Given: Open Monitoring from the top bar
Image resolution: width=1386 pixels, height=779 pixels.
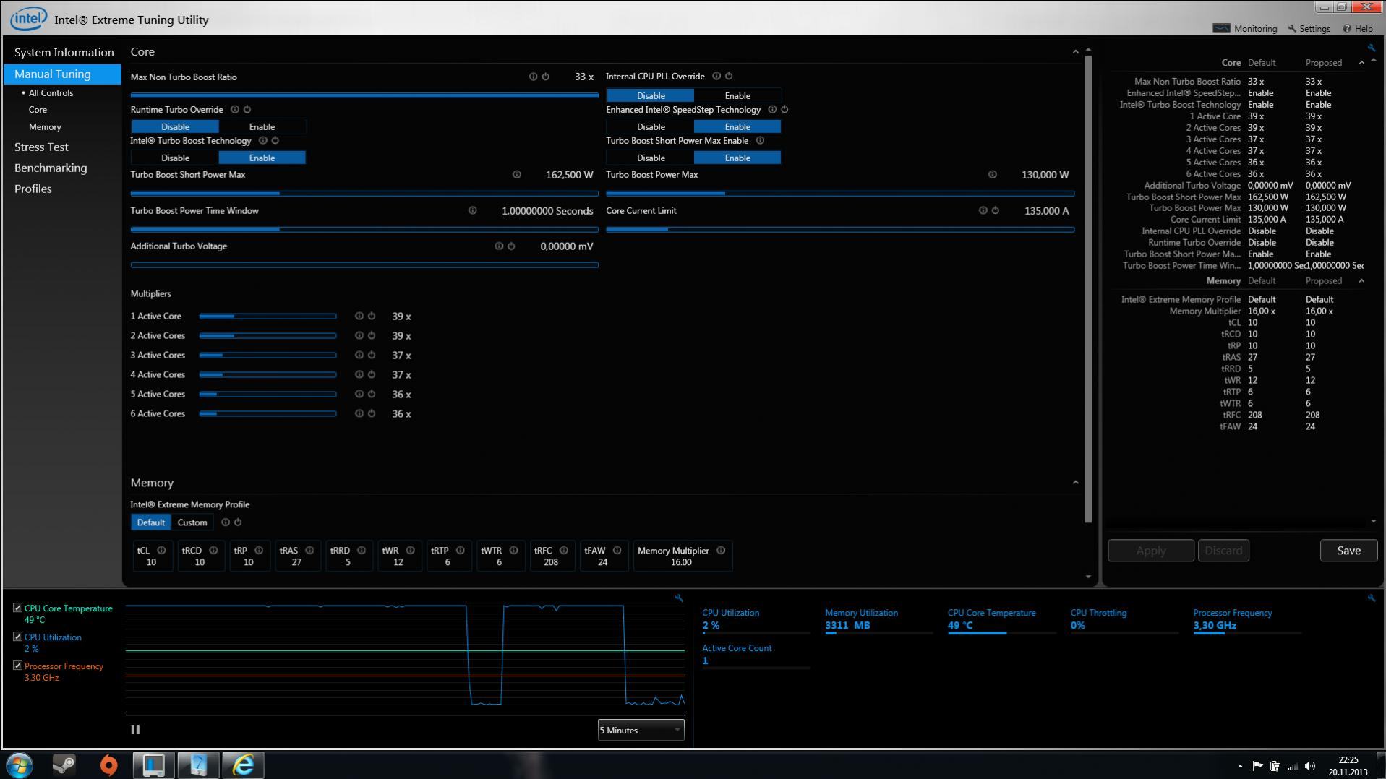Looking at the screenshot, I should click(1245, 28).
